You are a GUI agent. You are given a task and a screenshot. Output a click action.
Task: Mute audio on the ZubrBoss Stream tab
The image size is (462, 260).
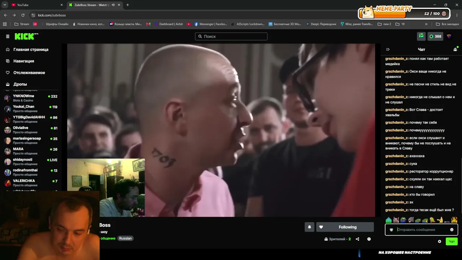(113, 5)
